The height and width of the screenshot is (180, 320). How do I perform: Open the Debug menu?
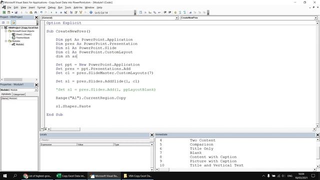tap(51, 7)
